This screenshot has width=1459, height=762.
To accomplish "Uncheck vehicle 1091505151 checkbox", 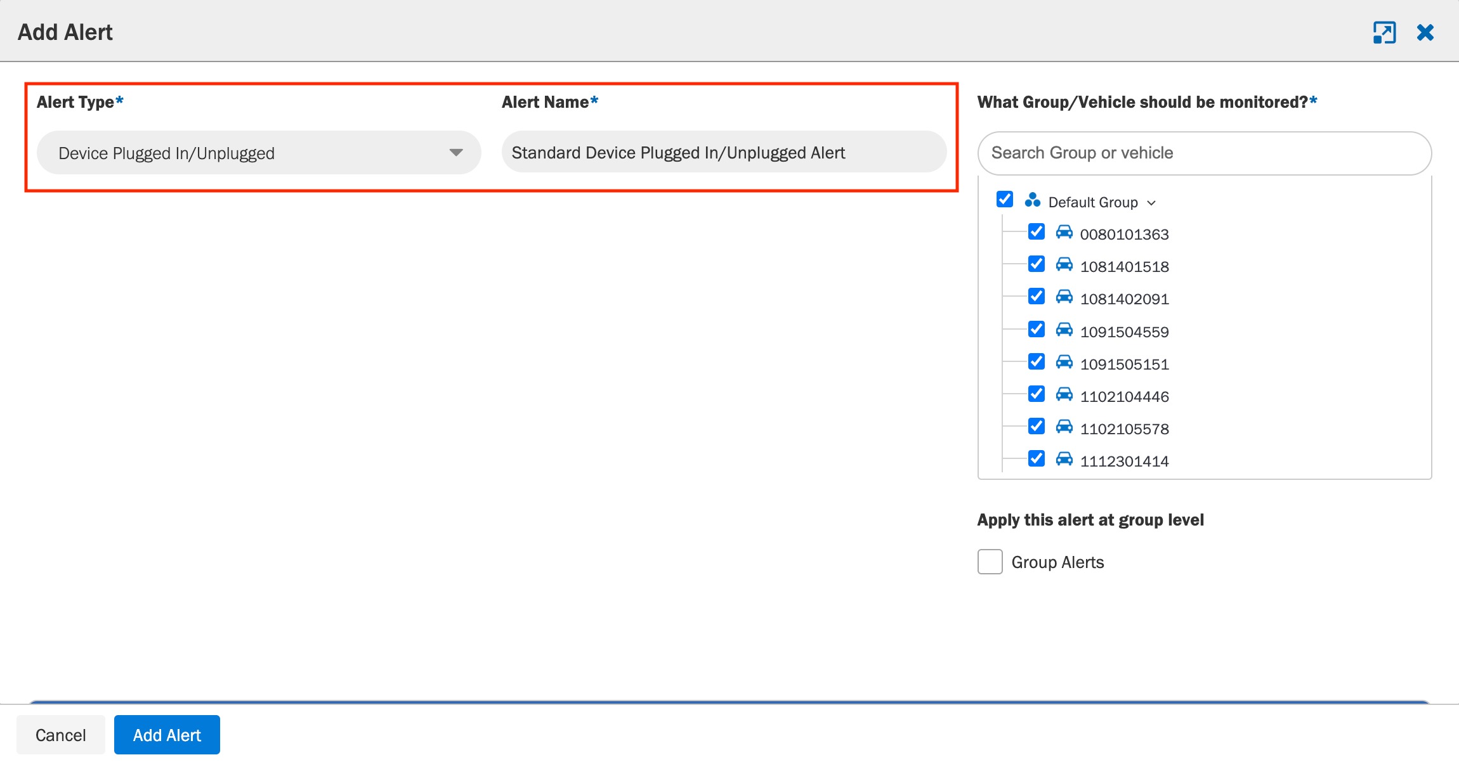I will tap(1037, 362).
